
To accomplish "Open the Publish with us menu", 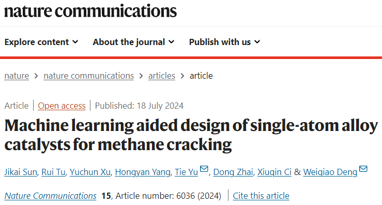I will tap(225, 42).
